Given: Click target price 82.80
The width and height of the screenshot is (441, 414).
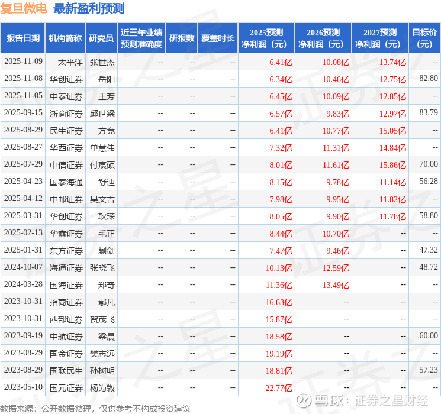Looking at the screenshot, I should click(x=429, y=79).
